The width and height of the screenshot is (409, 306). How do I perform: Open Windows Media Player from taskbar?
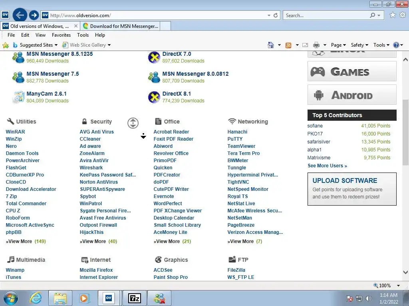pos(84,298)
